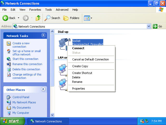Open My Network Places link
The height and width of the screenshot is (125, 166).
(24, 102)
